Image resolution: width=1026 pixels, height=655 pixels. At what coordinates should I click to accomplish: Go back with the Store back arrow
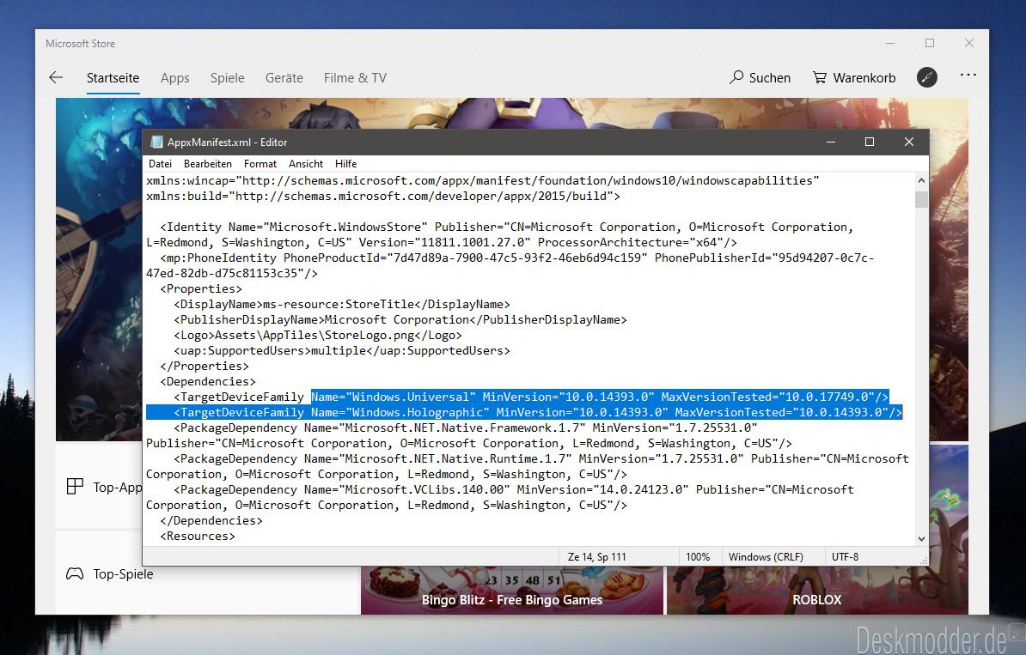[56, 78]
